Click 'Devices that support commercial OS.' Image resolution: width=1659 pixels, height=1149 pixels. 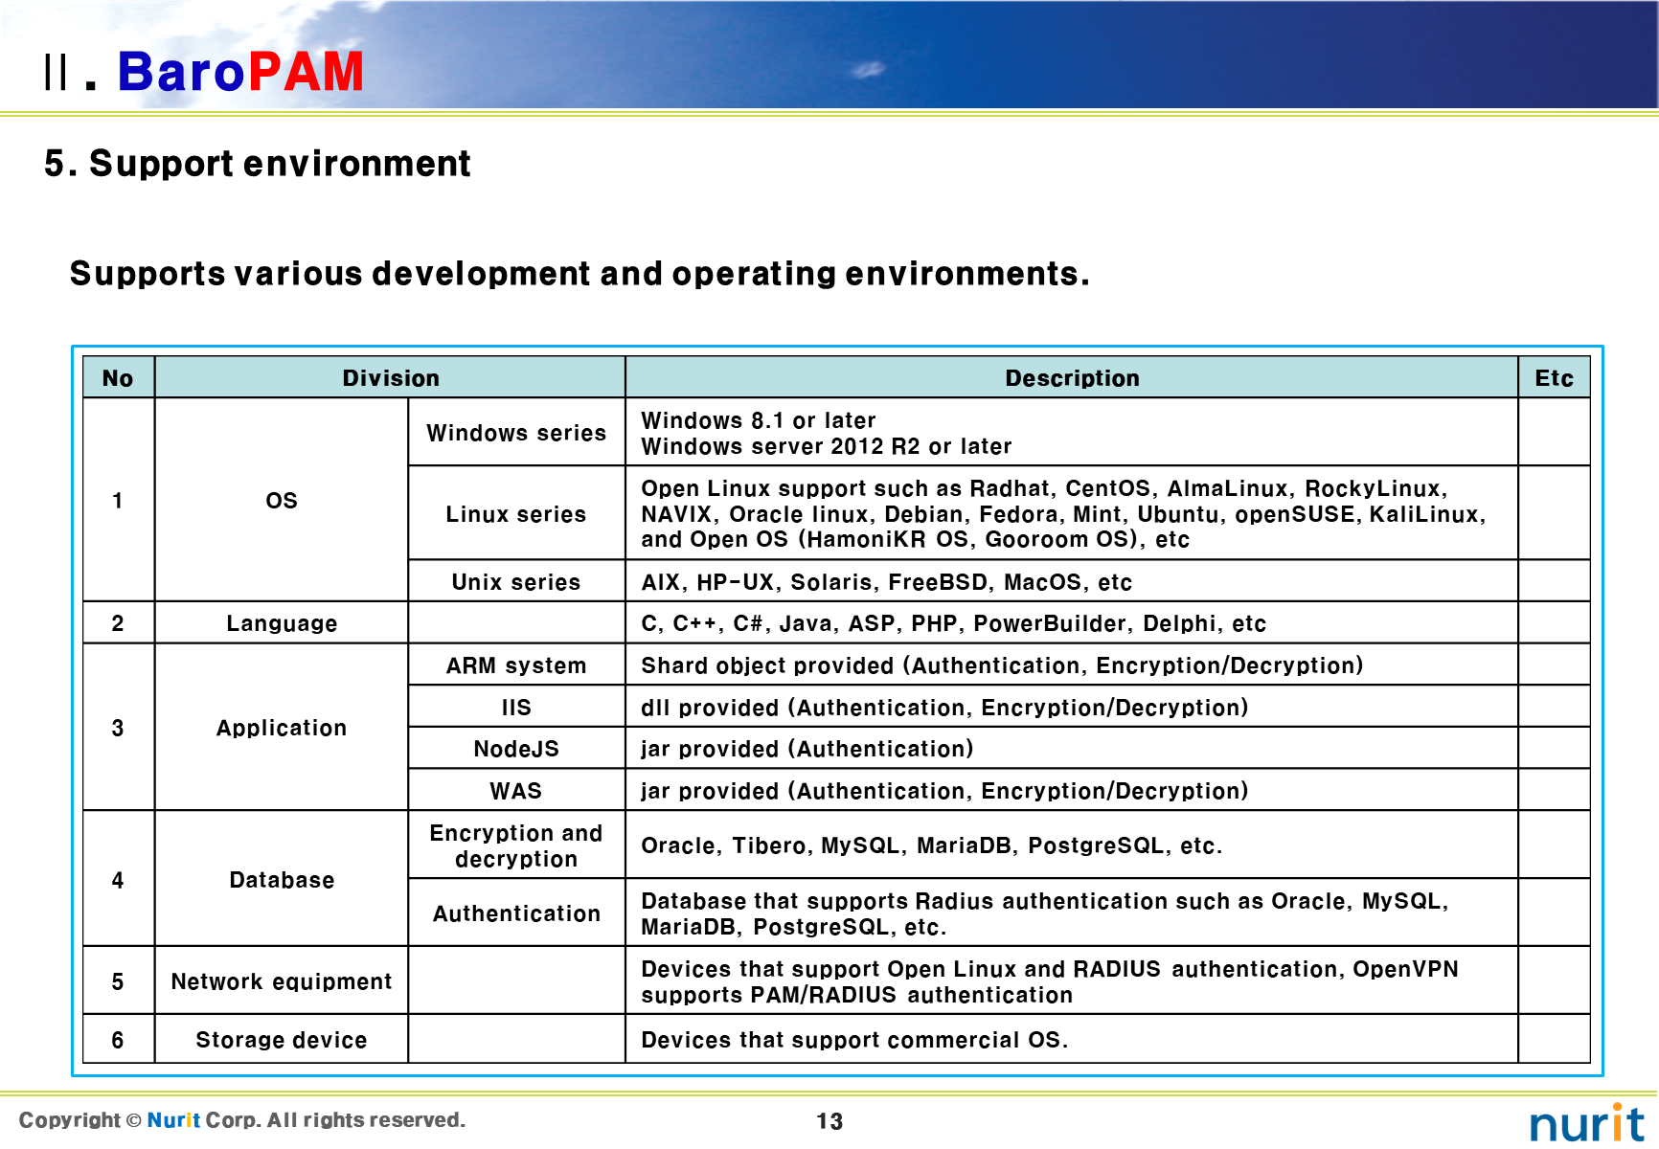pyautogui.click(x=854, y=1040)
